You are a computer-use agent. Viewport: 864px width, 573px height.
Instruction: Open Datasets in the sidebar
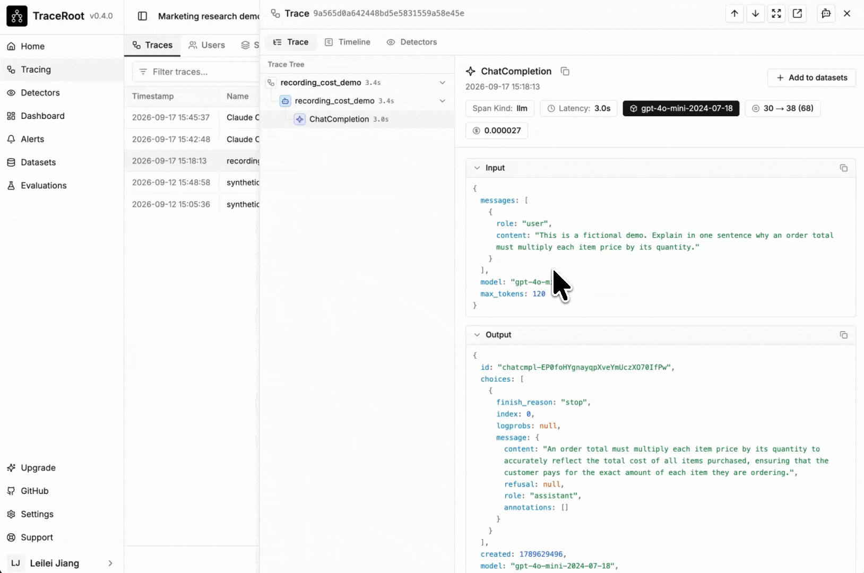[x=62, y=162]
